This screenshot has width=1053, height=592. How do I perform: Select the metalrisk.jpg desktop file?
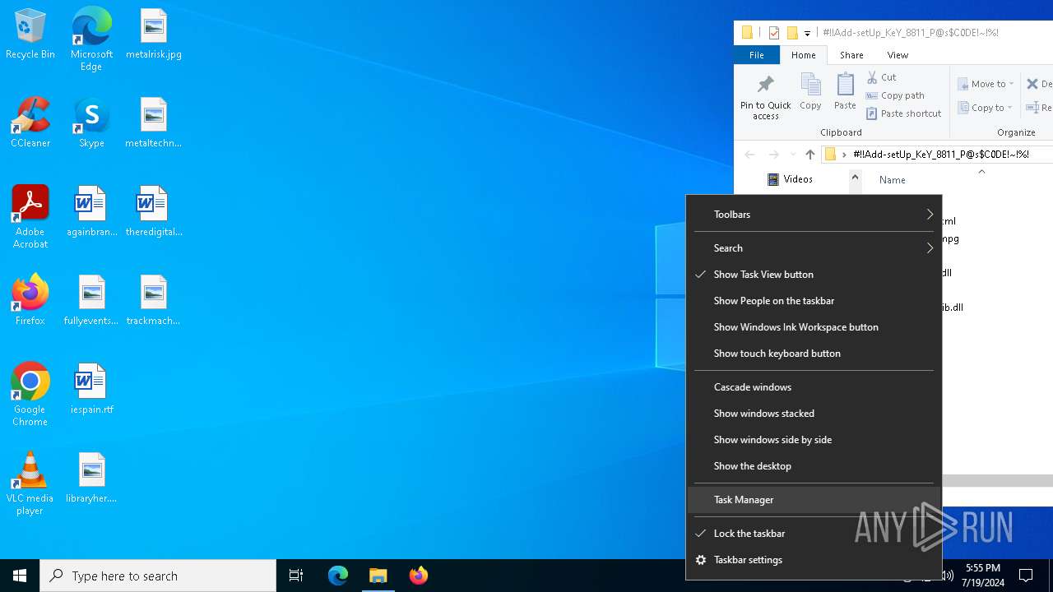coord(153,35)
